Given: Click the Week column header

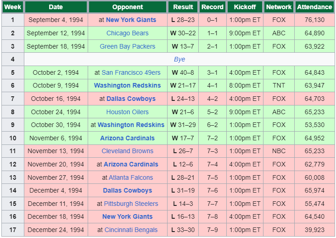Looking at the screenshot, I should click(13, 7).
